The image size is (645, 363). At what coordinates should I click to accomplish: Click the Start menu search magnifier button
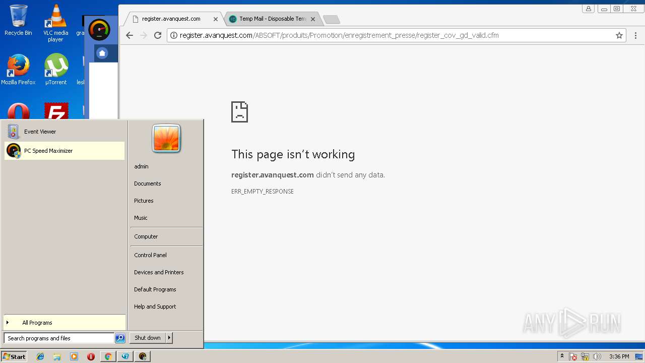120,338
